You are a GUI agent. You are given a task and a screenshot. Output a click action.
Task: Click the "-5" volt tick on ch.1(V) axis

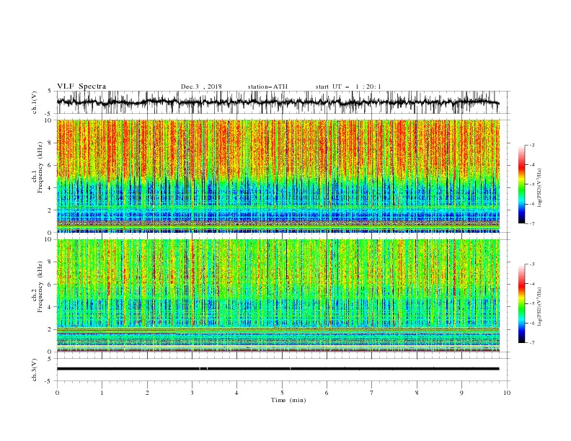[49, 114]
